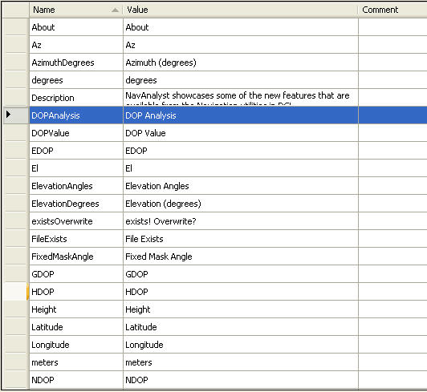Select the 'FileExists' name cell
The image size is (427, 392).
pyautogui.click(x=76, y=239)
